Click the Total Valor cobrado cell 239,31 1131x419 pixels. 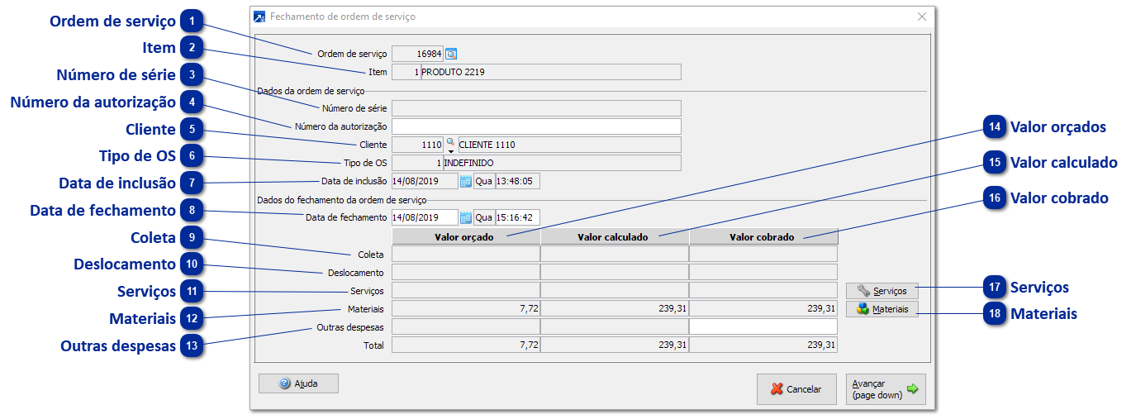click(x=763, y=345)
